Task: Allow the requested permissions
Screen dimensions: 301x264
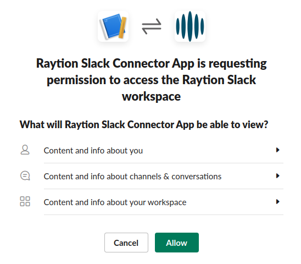Action: pyautogui.click(x=177, y=243)
